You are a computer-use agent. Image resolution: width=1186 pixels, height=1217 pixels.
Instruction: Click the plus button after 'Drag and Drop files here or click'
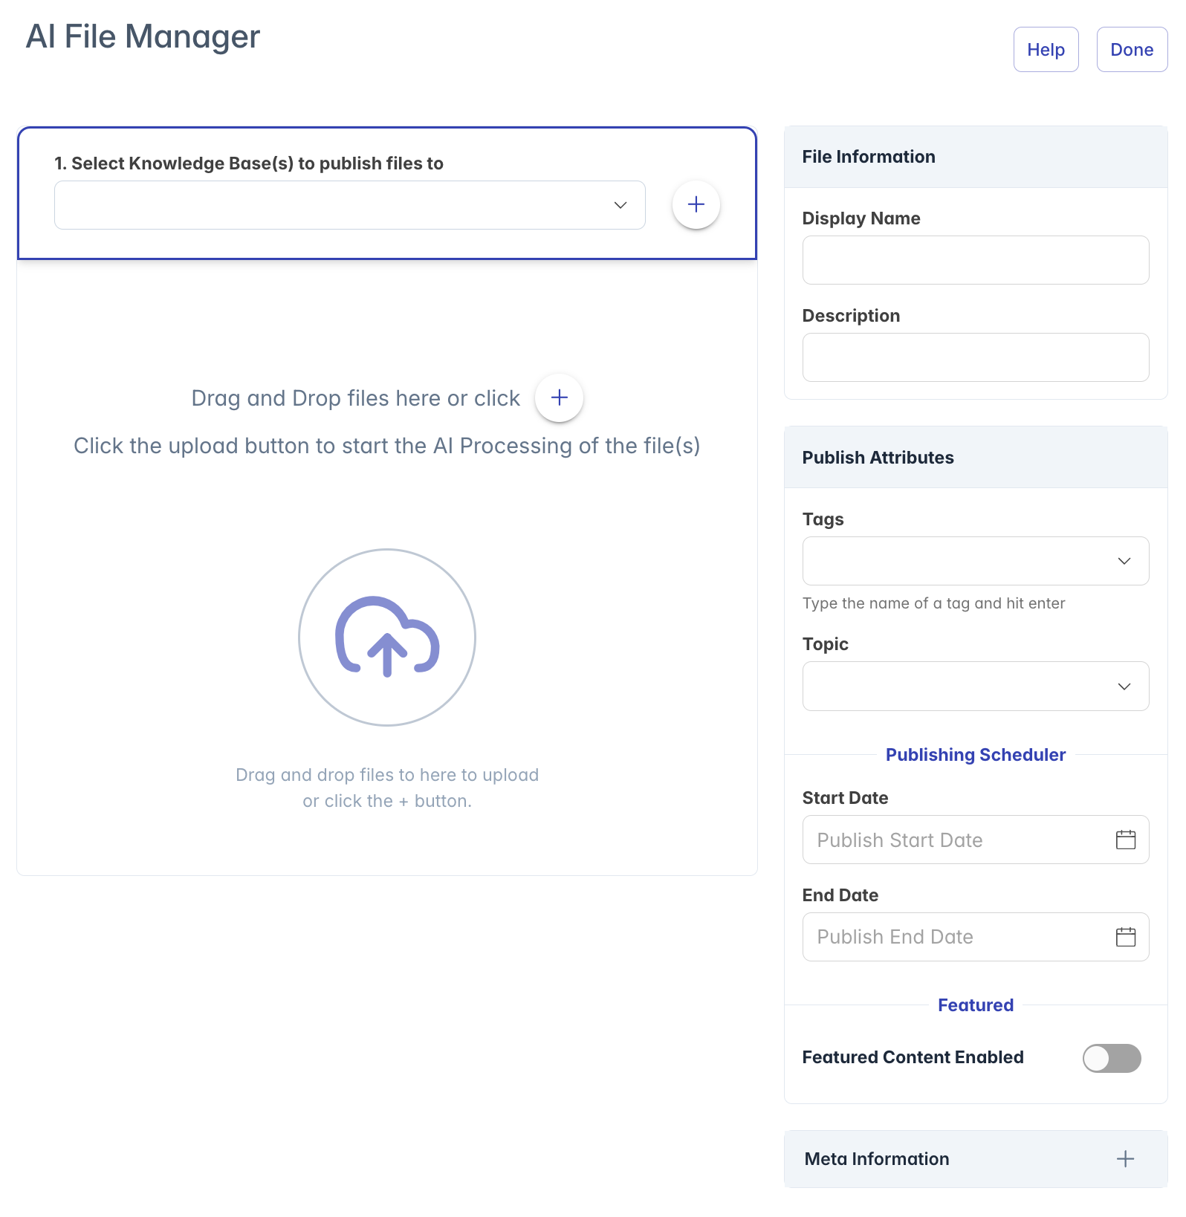[559, 397]
